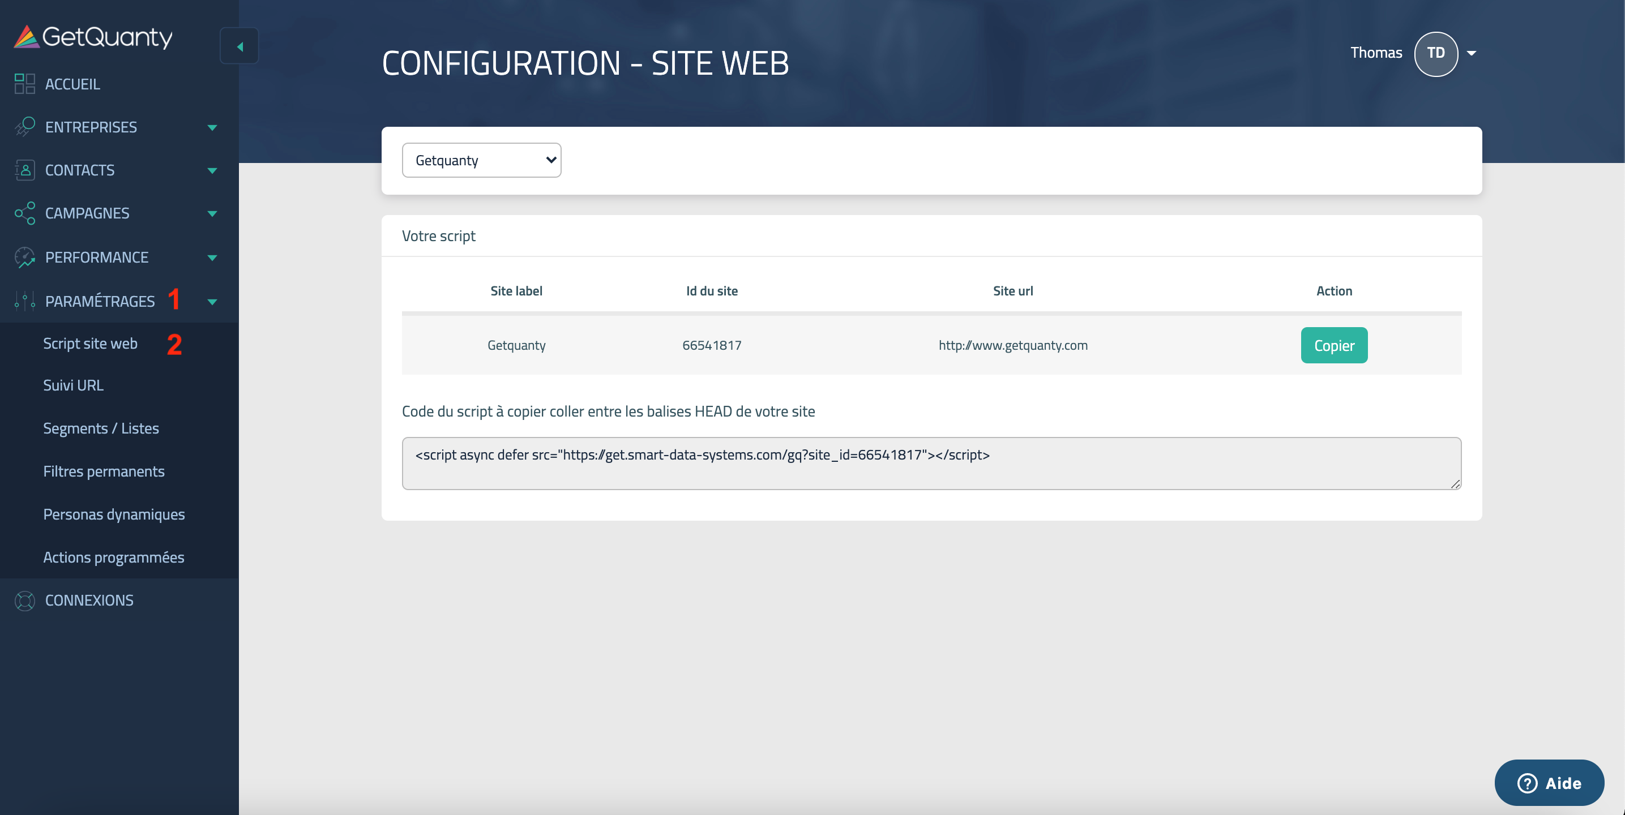Viewport: 1625px width, 815px height.
Task: Open the Getquanty site selector dropdown
Action: coord(481,160)
